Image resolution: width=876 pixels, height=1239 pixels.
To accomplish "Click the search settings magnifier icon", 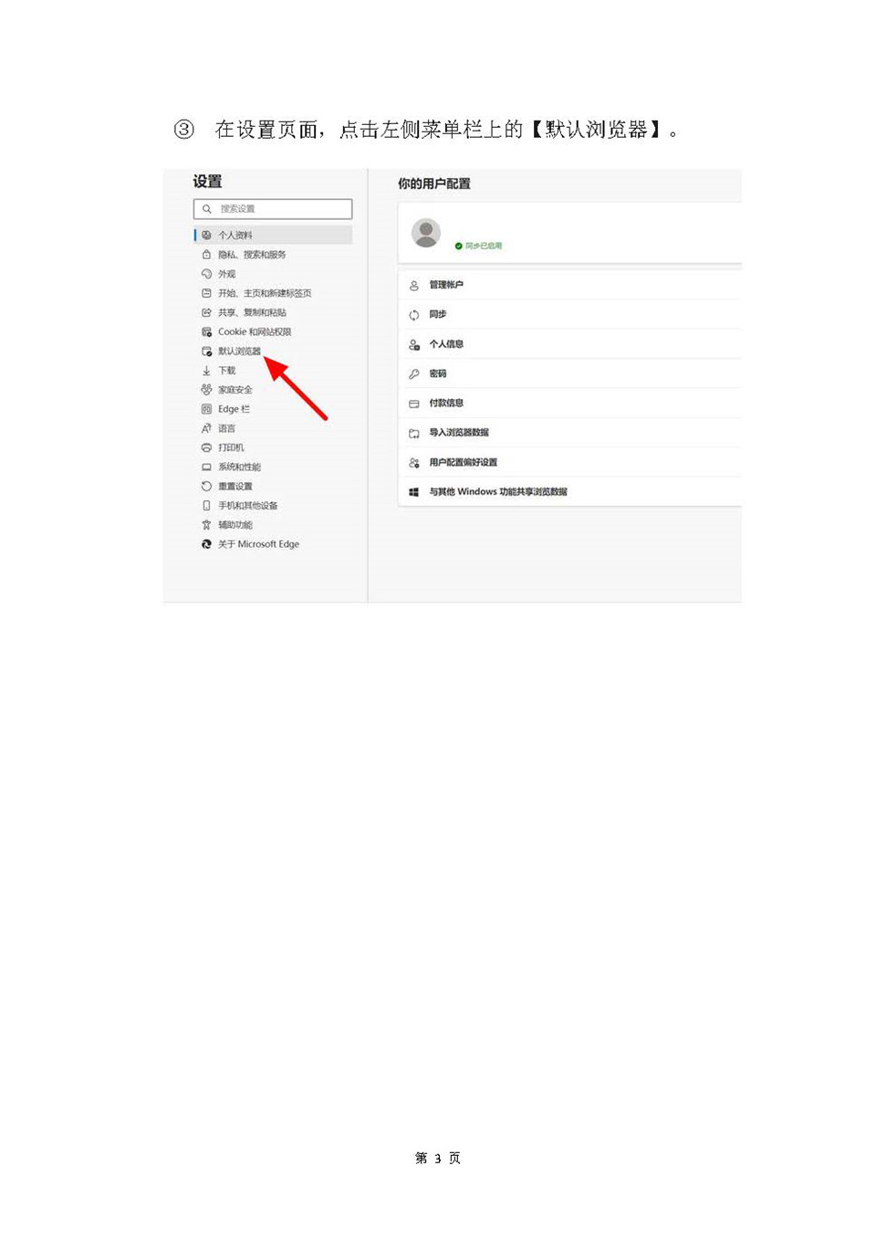I will click(x=207, y=209).
